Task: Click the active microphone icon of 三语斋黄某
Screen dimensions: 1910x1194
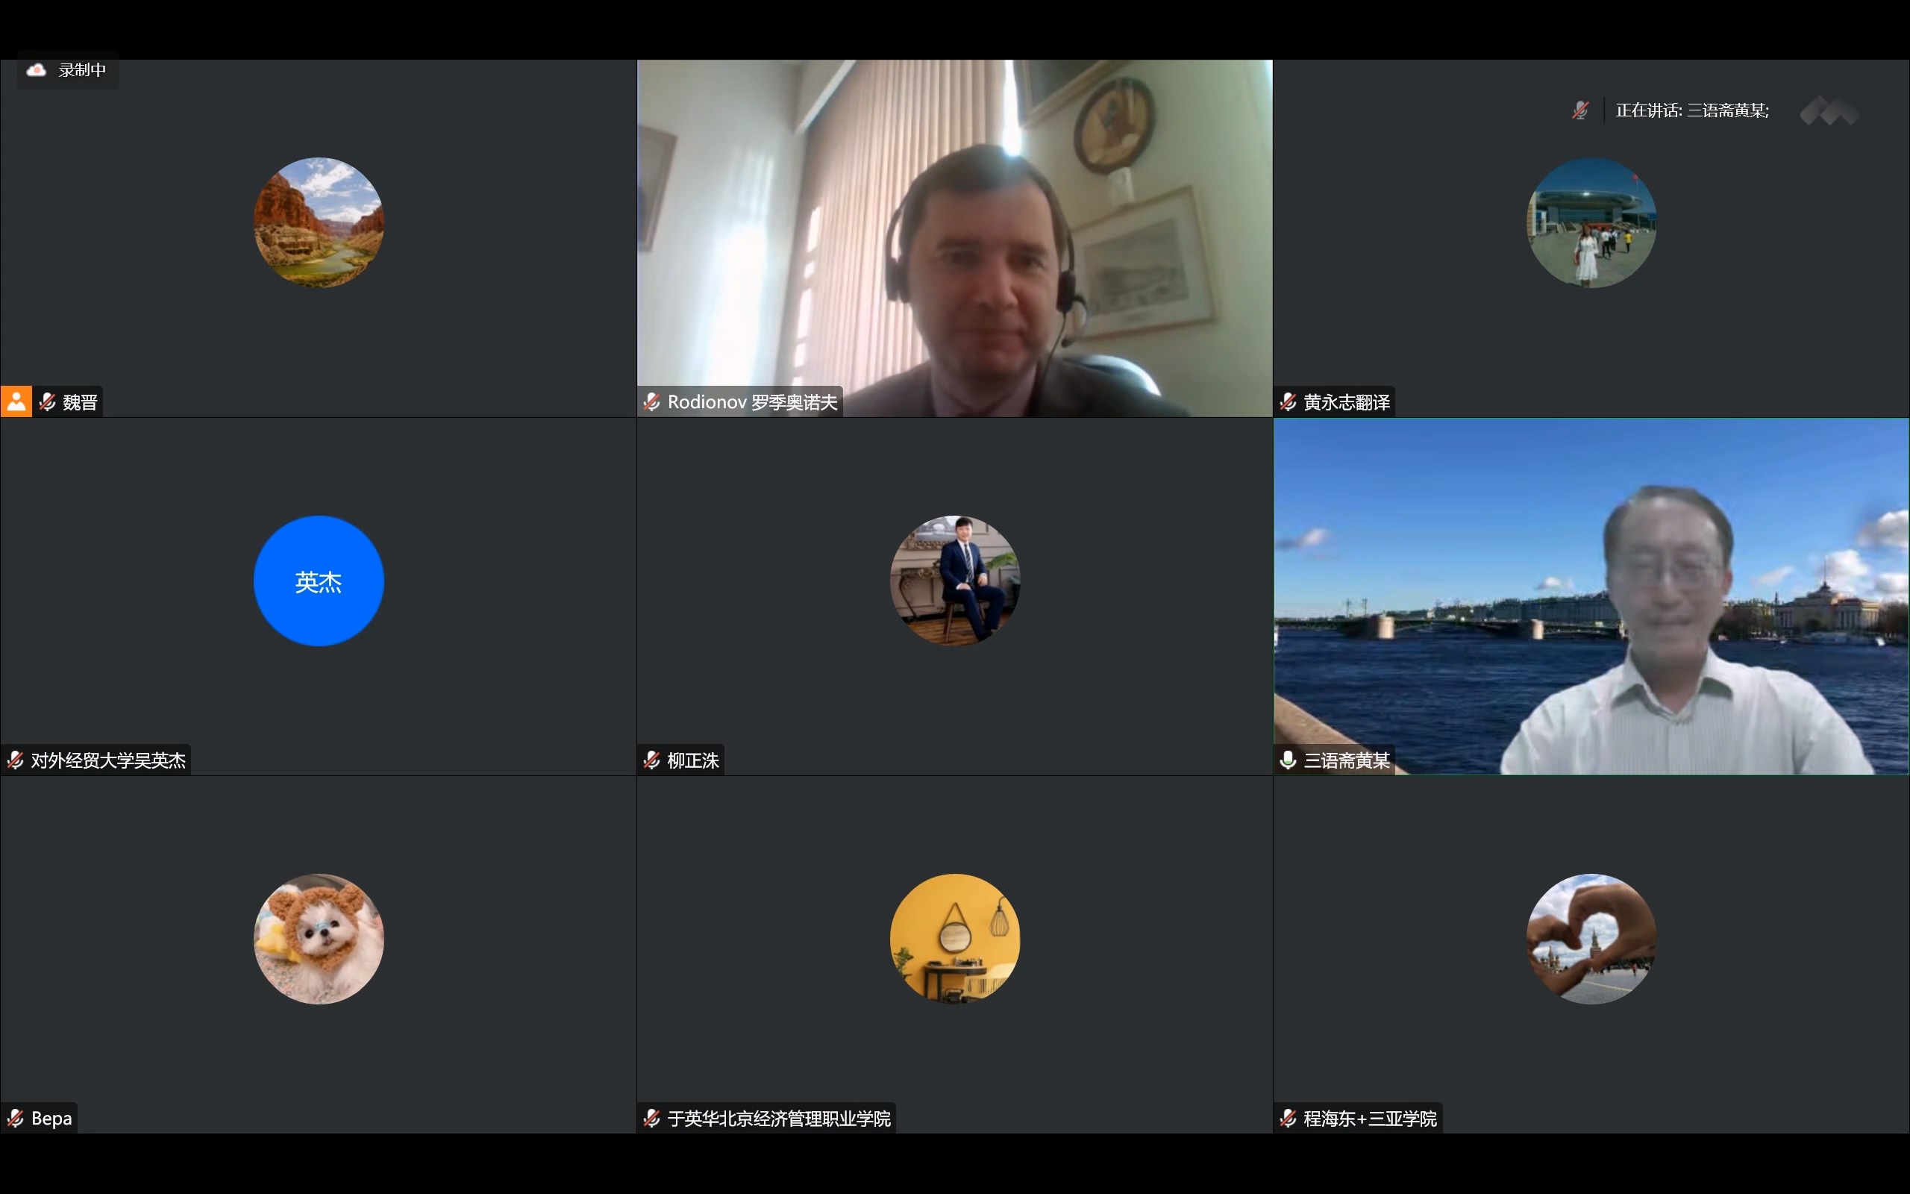Action: [x=1288, y=760]
